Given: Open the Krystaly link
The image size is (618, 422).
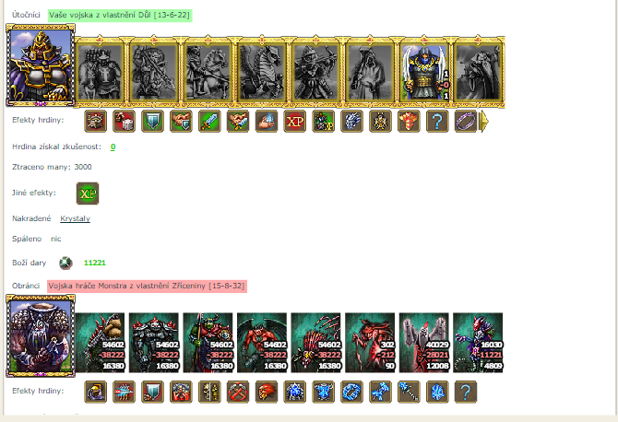Looking at the screenshot, I should click(x=75, y=218).
